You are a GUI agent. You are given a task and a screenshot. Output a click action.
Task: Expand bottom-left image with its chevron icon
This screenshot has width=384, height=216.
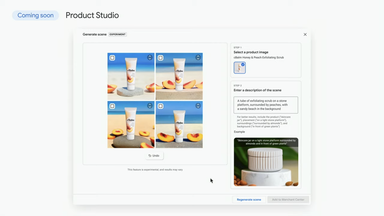[x=150, y=106]
